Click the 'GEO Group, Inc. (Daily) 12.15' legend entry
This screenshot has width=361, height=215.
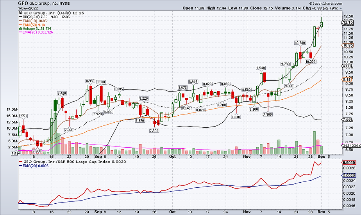54,13
